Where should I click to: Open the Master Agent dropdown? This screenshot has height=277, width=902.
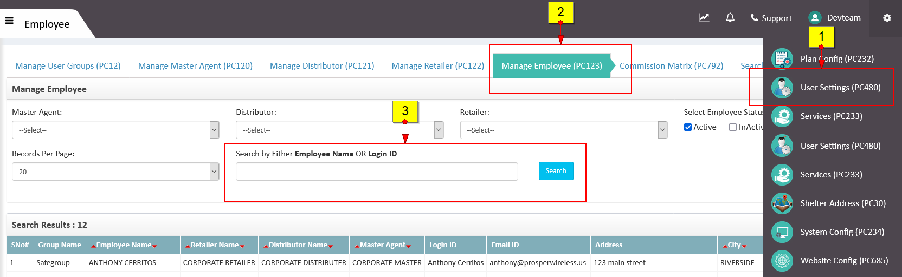[115, 130]
